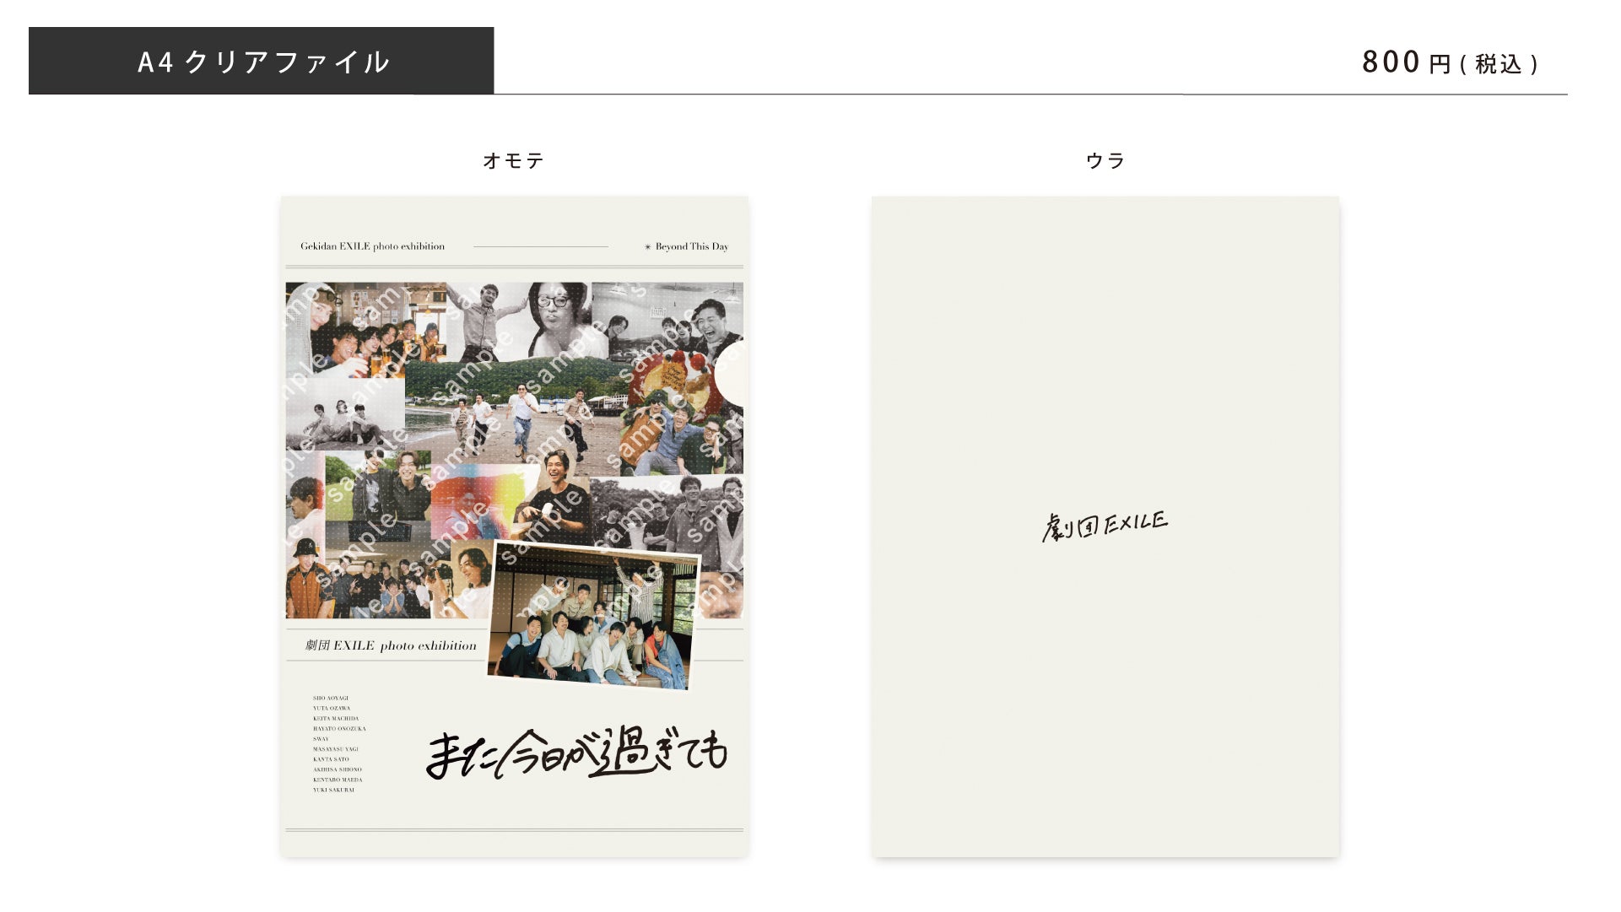
Task: Click the 劇団 EXILE photo exhibition caption
Action: (x=391, y=645)
